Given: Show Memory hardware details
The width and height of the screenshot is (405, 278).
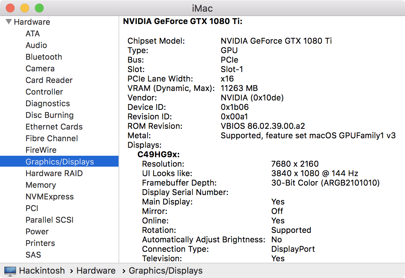Looking at the screenshot, I should pyautogui.click(x=41, y=185).
